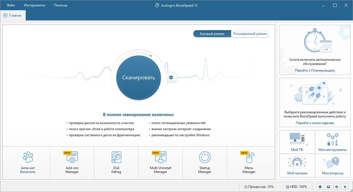Open Multi Uninstall Manager icon

pyautogui.click(x=160, y=157)
